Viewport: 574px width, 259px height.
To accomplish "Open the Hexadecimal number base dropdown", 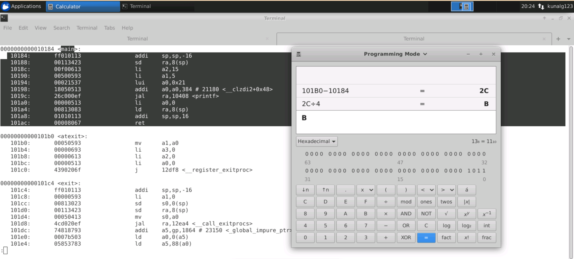I will (317, 141).
